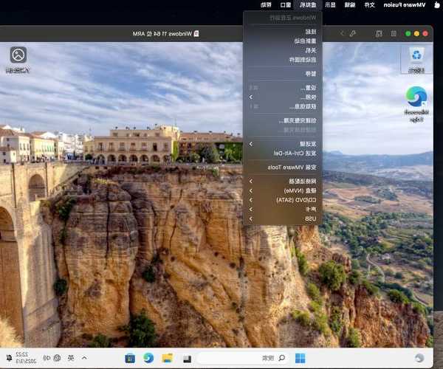Image resolution: width=443 pixels, height=369 pixels.
Task: Click the red close window button
Action: (425, 34)
